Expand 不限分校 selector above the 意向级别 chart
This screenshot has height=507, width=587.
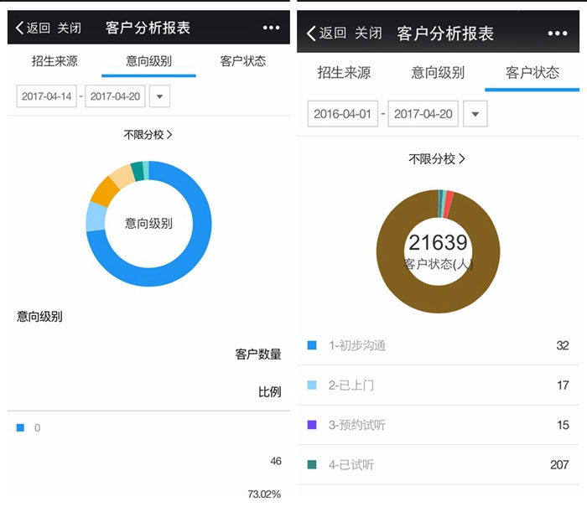[148, 134]
